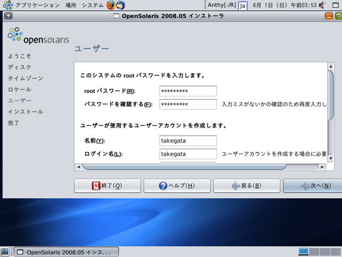Select the OpenSolaris 2008.05 taskbar entry
Image resolution: width=342 pixels, height=257 pixels.
click(x=67, y=252)
